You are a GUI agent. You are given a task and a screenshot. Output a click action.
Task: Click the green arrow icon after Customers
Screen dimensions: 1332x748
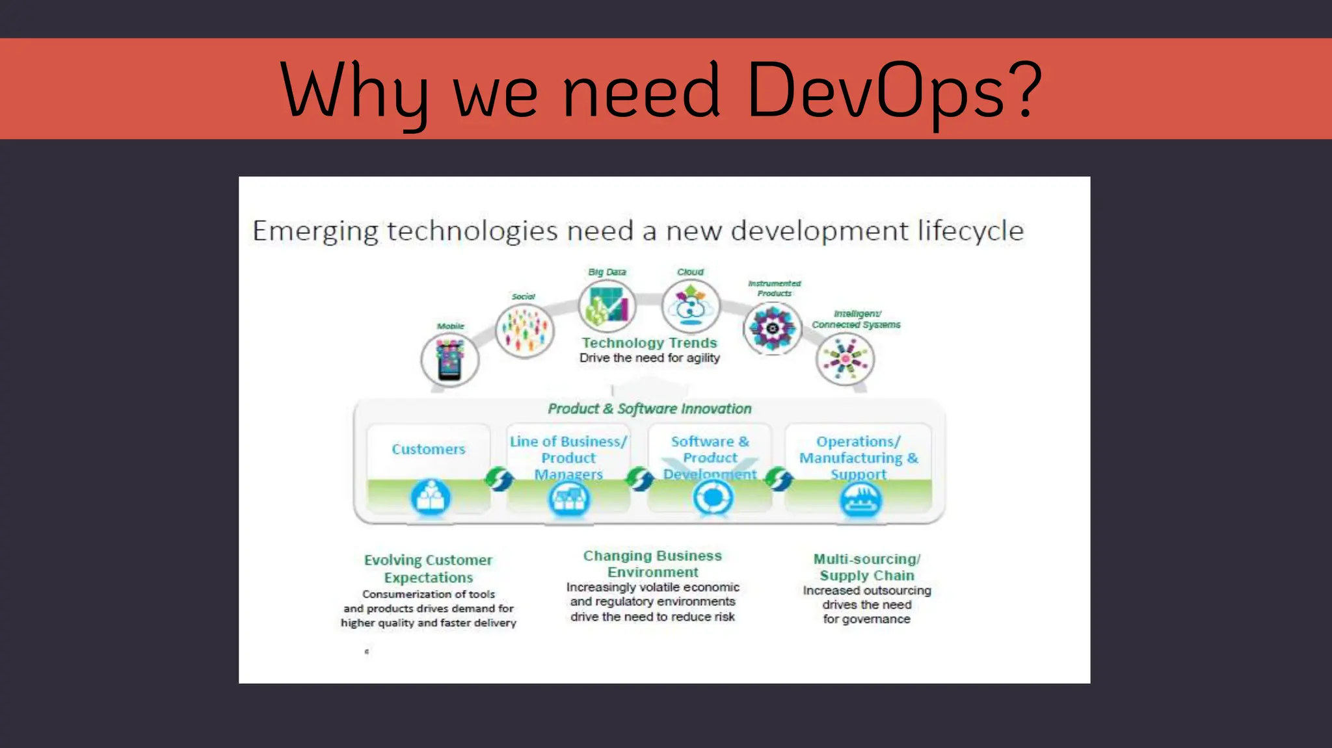click(x=499, y=479)
